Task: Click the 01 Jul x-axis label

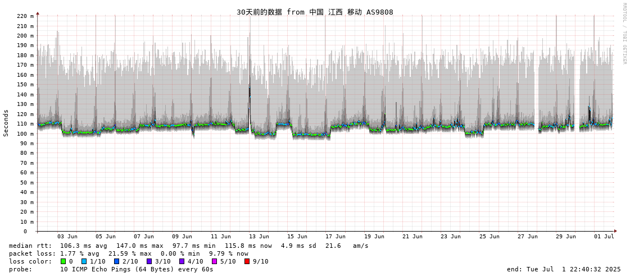Action: (x=604, y=237)
